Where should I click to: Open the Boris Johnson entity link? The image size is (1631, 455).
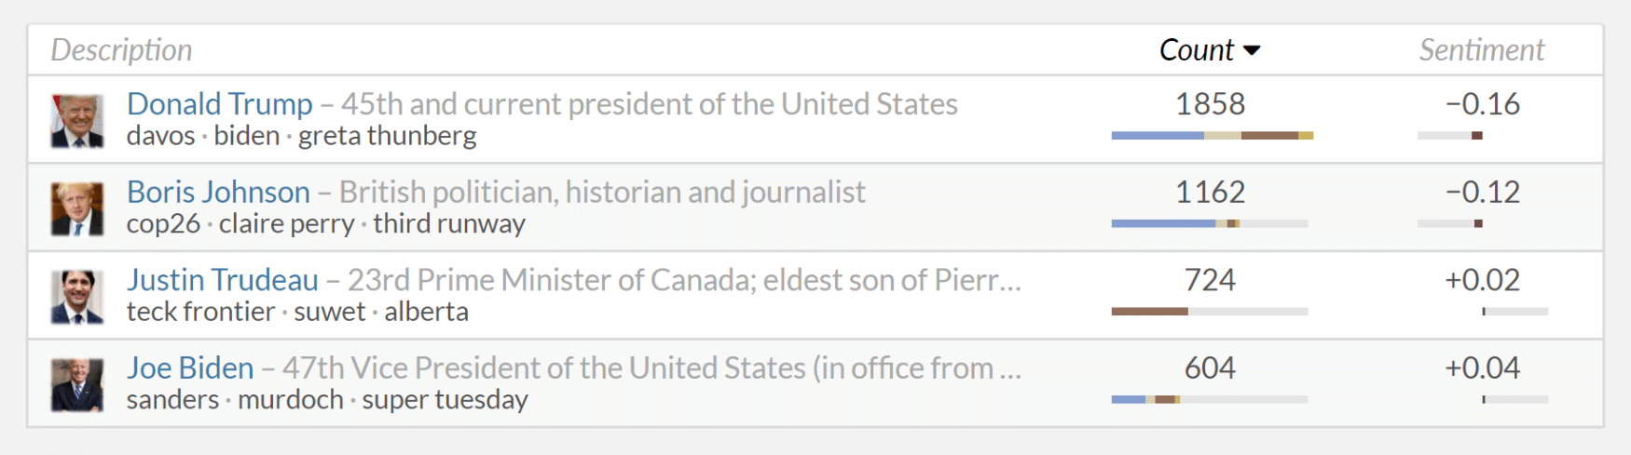218,192
